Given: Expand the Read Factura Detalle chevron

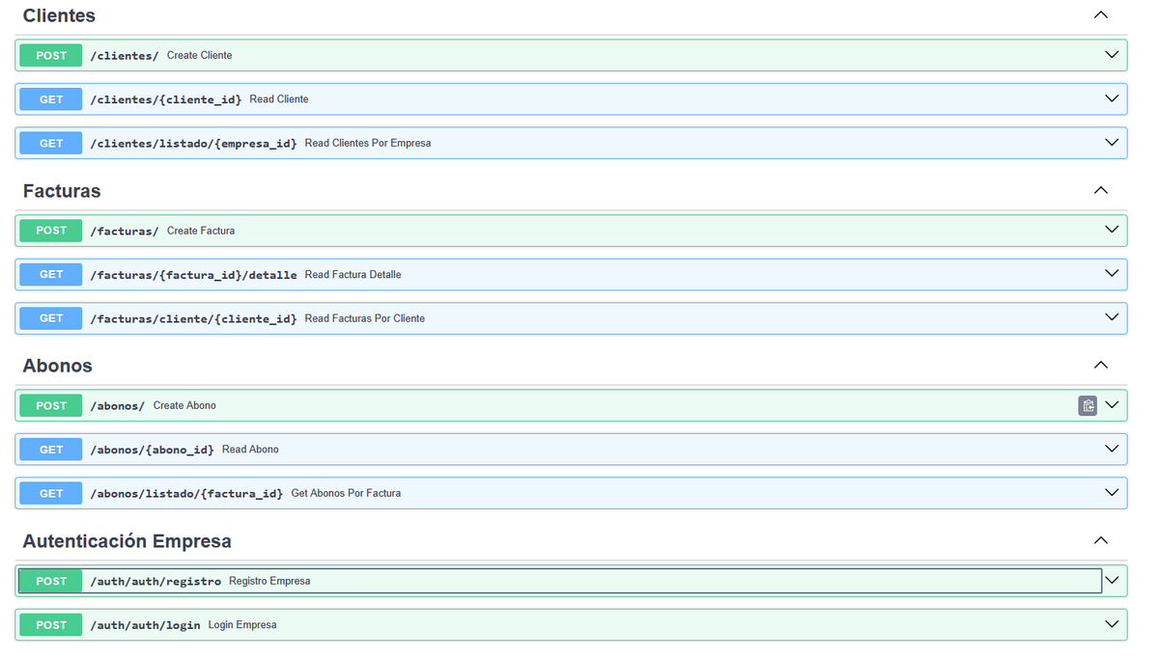Looking at the screenshot, I should (1112, 274).
